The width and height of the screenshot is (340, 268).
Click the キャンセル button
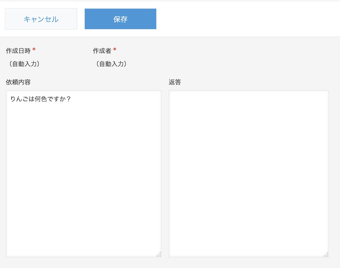point(41,19)
